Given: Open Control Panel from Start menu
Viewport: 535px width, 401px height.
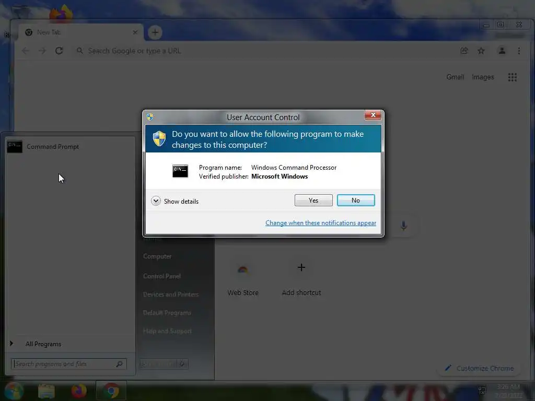Looking at the screenshot, I should [162, 276].
